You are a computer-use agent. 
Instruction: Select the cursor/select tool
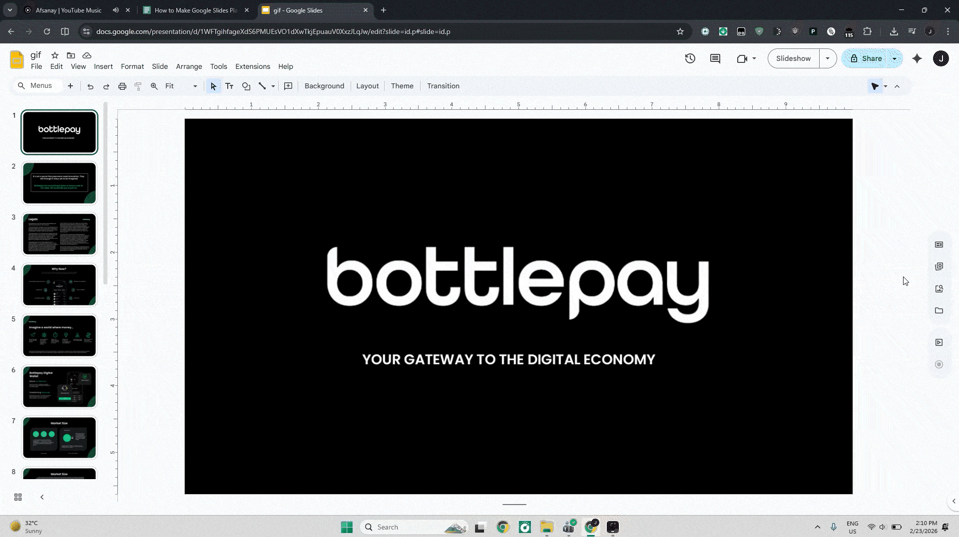point(213,86)
